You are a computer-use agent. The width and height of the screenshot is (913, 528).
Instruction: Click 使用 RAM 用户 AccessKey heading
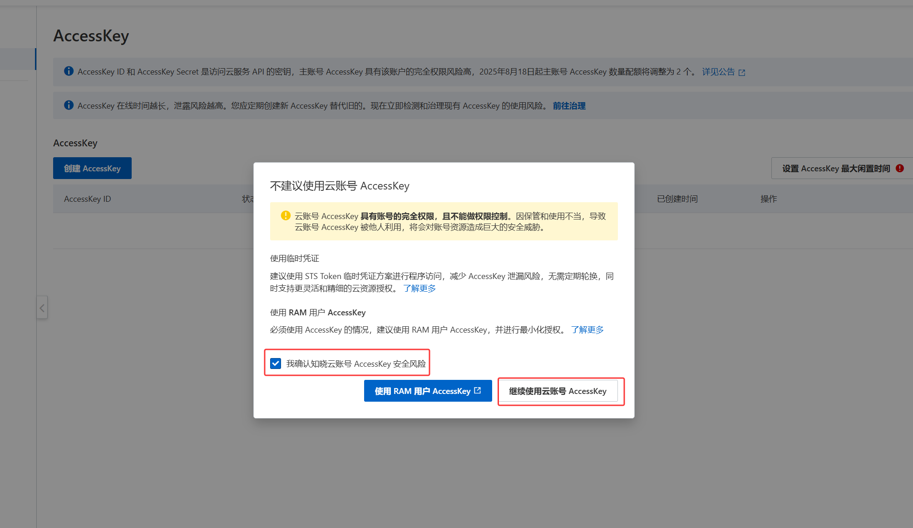point(318,312)
